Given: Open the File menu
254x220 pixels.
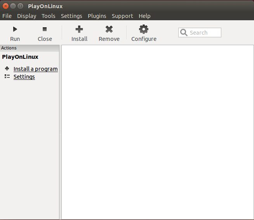Looking at the screenshot, I should (x=7, y=16).
